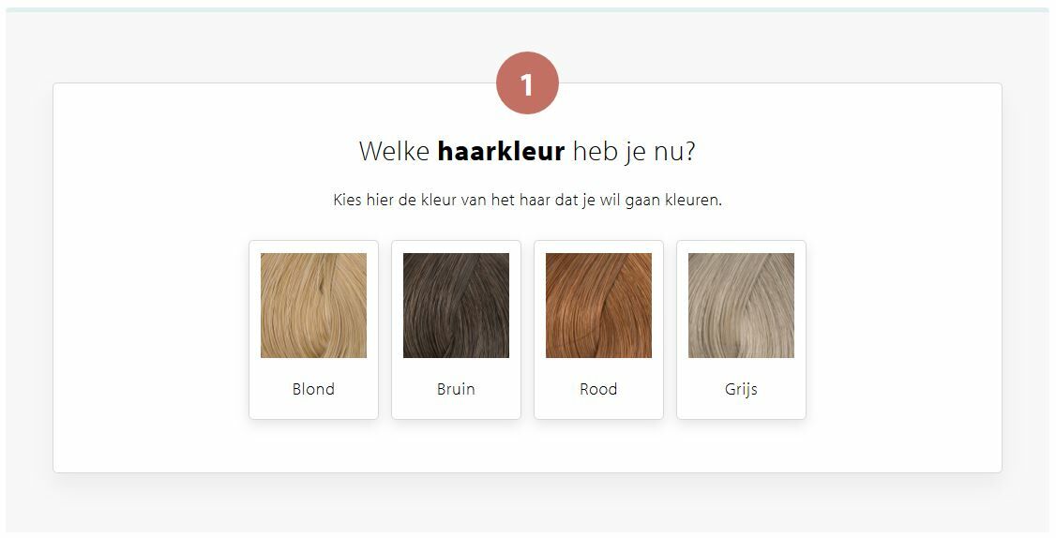The width and height of the screenshot is (1056, 538).
Task: Click the subtitle starting with Kies hier
Action: pyautogui.click(x=527, y=200)
